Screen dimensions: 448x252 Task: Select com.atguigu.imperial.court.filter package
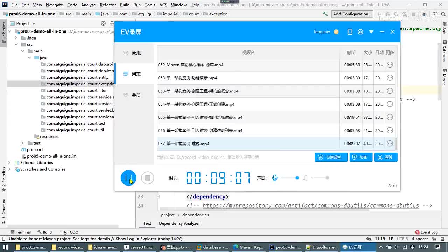[x=77, y=90]
